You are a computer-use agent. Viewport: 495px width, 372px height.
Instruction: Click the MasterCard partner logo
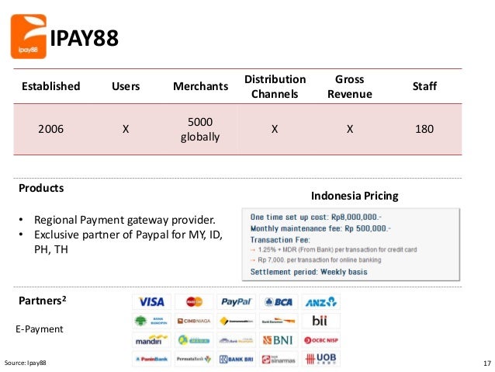[x=194, y=302]
